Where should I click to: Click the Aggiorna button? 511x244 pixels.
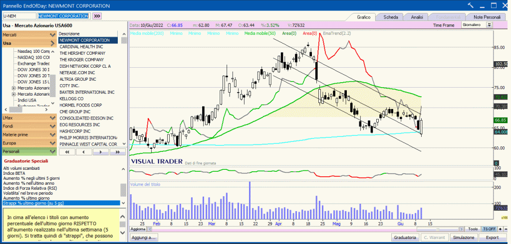point(138,229)
